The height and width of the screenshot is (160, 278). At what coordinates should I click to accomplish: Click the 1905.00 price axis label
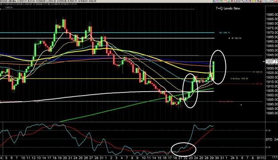(x=272, y=91)
